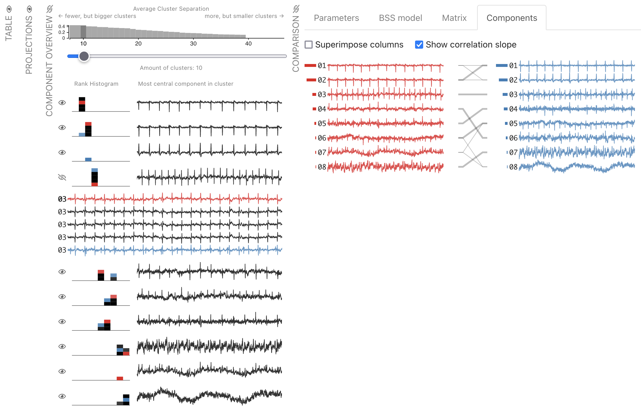Select blue component 04 in comparison
This screenshot has height=413, width=641.
point(577,109)
